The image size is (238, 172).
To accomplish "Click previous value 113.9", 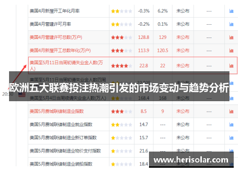I will click(x=144, y=50).
